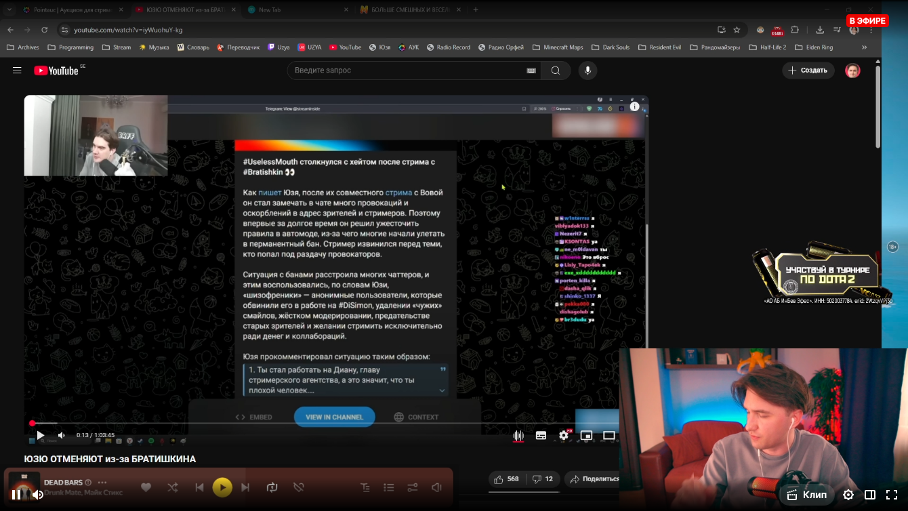Open the Radio Record bookmark
Image resolution: width=908 pixels, height=511 pixels.
coord(449,47)
